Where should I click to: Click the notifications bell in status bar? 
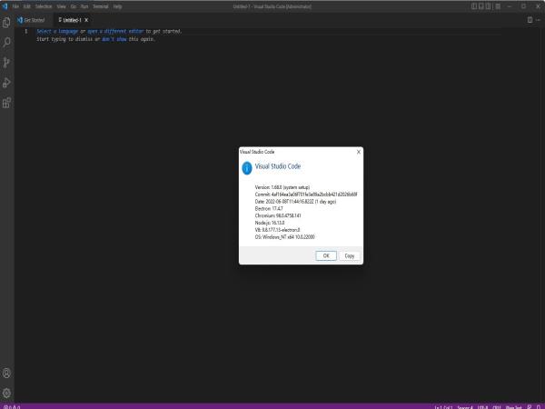[x=539, y=406]
